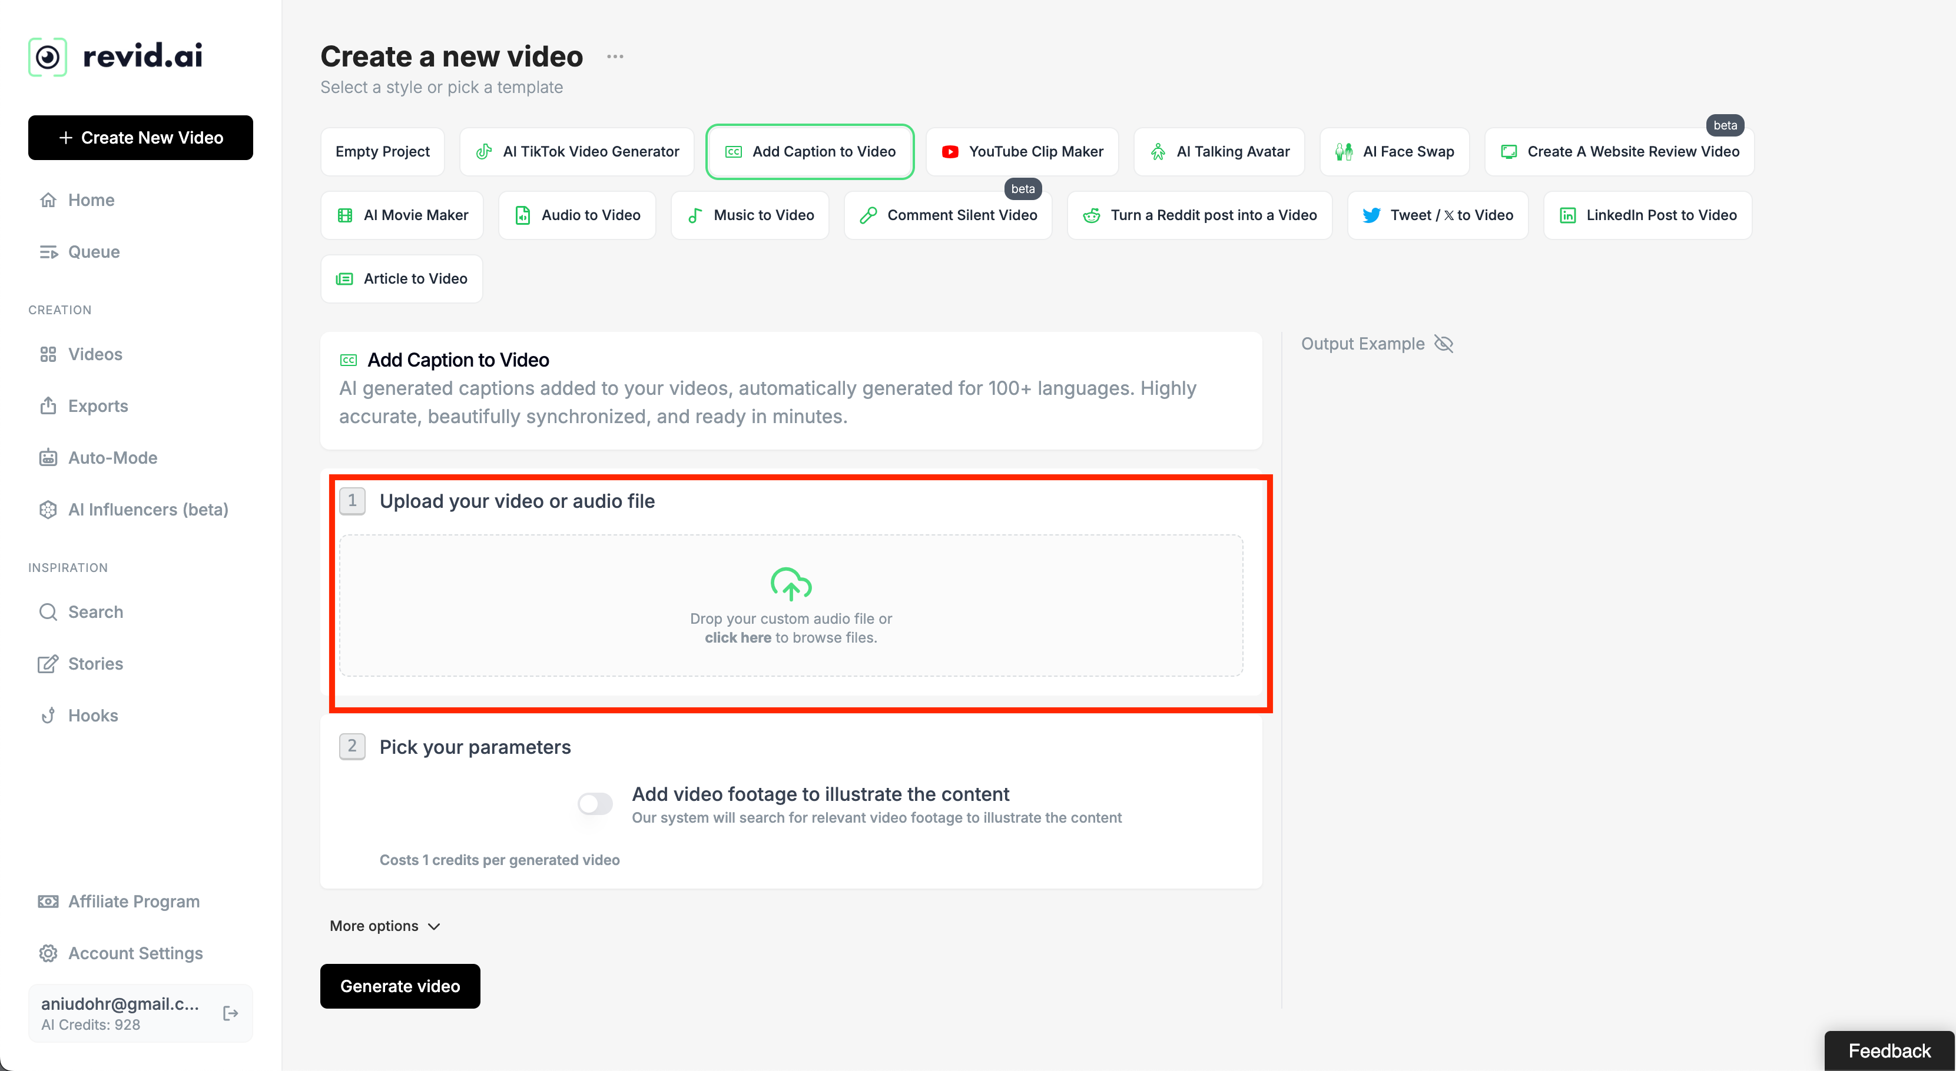Viewport: 1956px width, 1071px height.
Task: Open the Feedback widget
Action: tap(1888, 1050)
